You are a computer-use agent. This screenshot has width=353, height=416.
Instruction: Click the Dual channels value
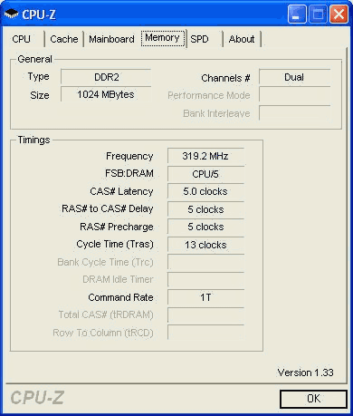[x=294, y=77]
